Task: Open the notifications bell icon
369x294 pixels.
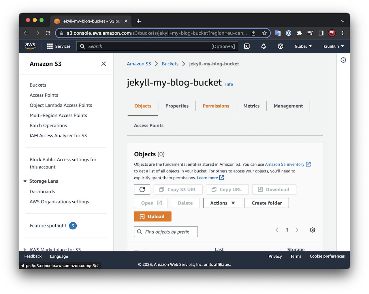Action: coord(263,46)
